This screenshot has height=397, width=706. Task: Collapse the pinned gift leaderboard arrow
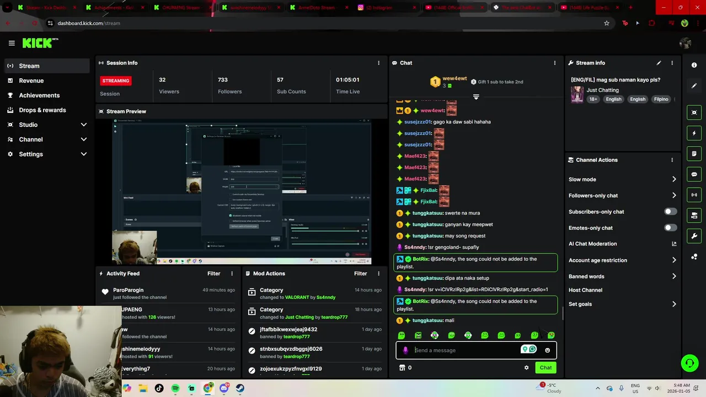[x=476, y=97]
